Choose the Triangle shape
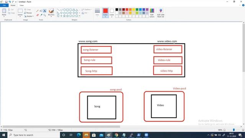 click(77, 10)
